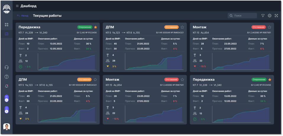Toggle favorite star on top-row ДПМ card
Viewport: 283px width, 136px height.
(x=182, y=27)
